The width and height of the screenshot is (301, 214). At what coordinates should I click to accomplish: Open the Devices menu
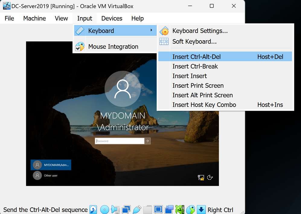pyautogui.click(x=112, y=18)
